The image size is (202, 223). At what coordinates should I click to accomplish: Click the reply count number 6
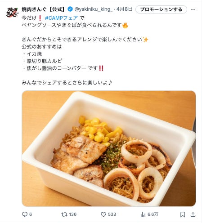pos(31,214)
